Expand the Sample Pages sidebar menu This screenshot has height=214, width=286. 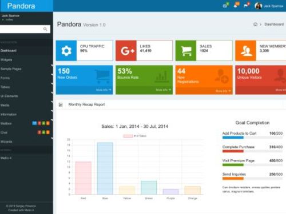(x=26, y=69)
